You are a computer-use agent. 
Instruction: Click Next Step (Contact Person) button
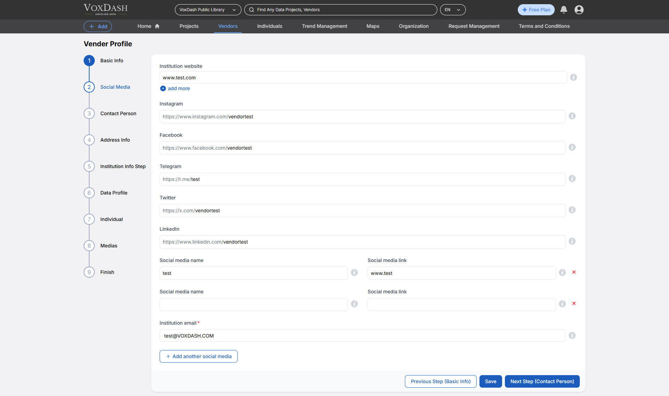coord(542,381)
